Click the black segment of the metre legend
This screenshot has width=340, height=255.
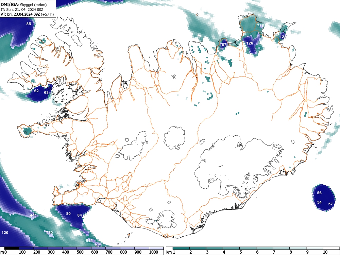(12, 248)
